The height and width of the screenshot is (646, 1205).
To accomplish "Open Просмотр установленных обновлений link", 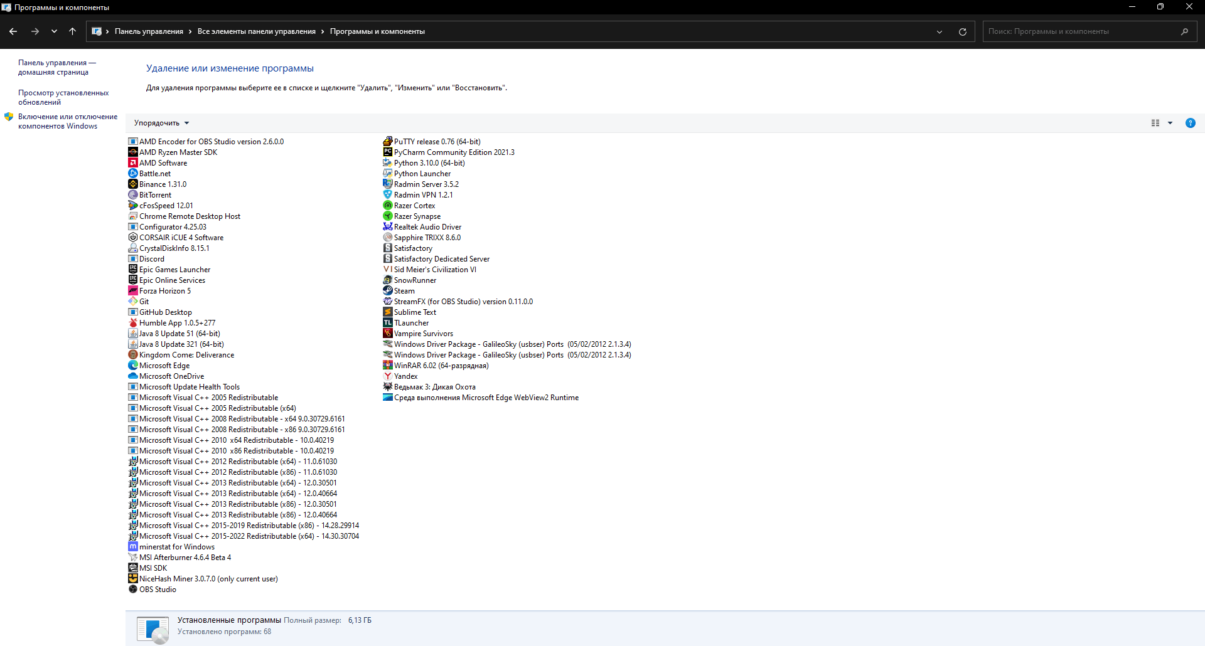I will pyautogui.click(x=63, y=97).
